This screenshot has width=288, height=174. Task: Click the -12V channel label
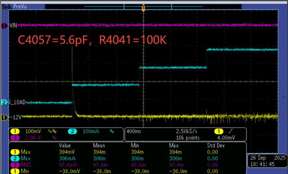tap(15, 117)
